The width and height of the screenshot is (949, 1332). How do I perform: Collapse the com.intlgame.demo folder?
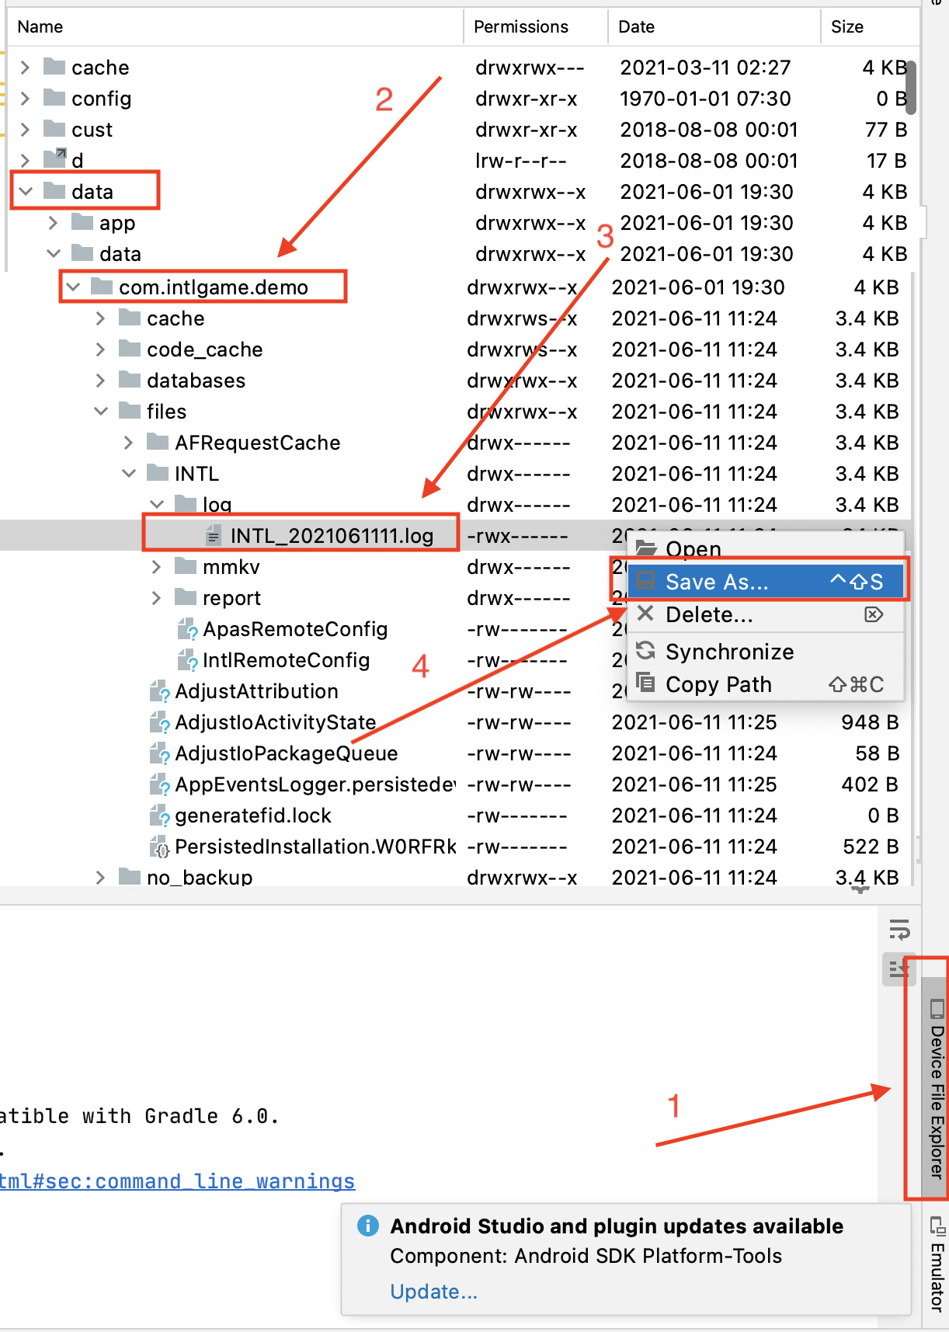pyautogui.click(x=73, y=287)
